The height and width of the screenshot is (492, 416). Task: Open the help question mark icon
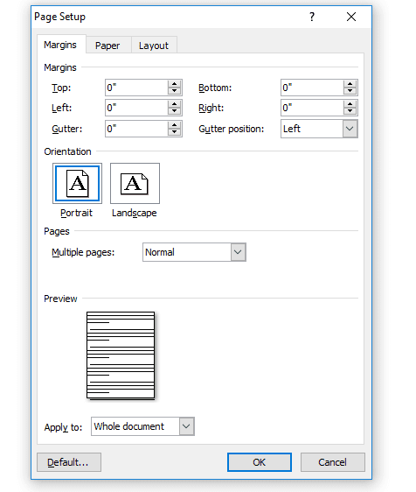pos(312,17)
